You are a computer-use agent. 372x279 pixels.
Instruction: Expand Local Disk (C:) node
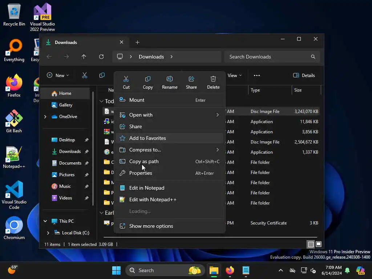click(x=48, y=233)
